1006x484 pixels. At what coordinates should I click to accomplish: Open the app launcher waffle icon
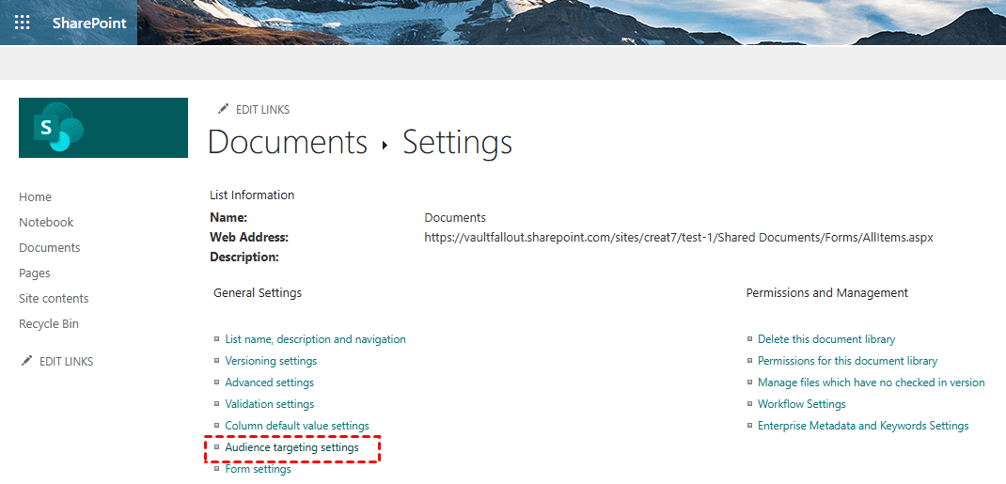22,23
